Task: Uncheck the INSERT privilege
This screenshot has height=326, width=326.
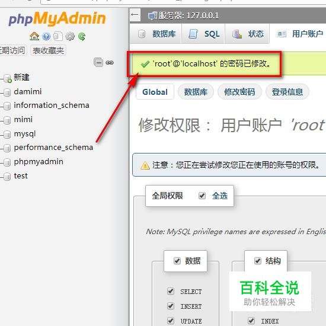Action: coord(171,306)
